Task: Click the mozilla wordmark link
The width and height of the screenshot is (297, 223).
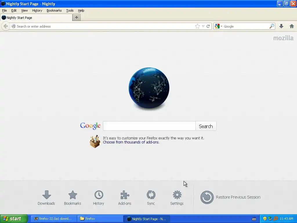Action: click(283, 38)
